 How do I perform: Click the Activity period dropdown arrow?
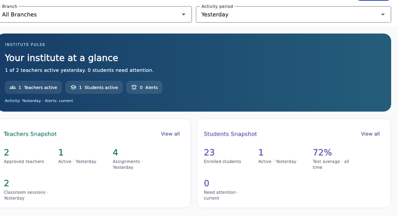point(383,14)
